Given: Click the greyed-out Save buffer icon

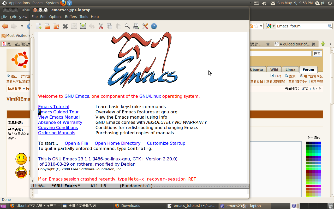Looking at the screenshot, I should 74,26.
